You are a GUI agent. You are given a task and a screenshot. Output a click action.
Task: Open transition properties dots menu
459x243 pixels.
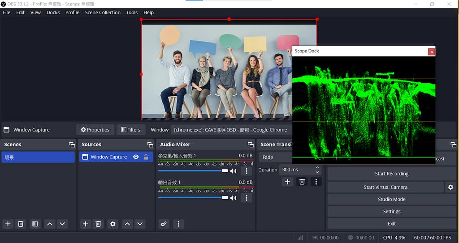coord(316,182)
